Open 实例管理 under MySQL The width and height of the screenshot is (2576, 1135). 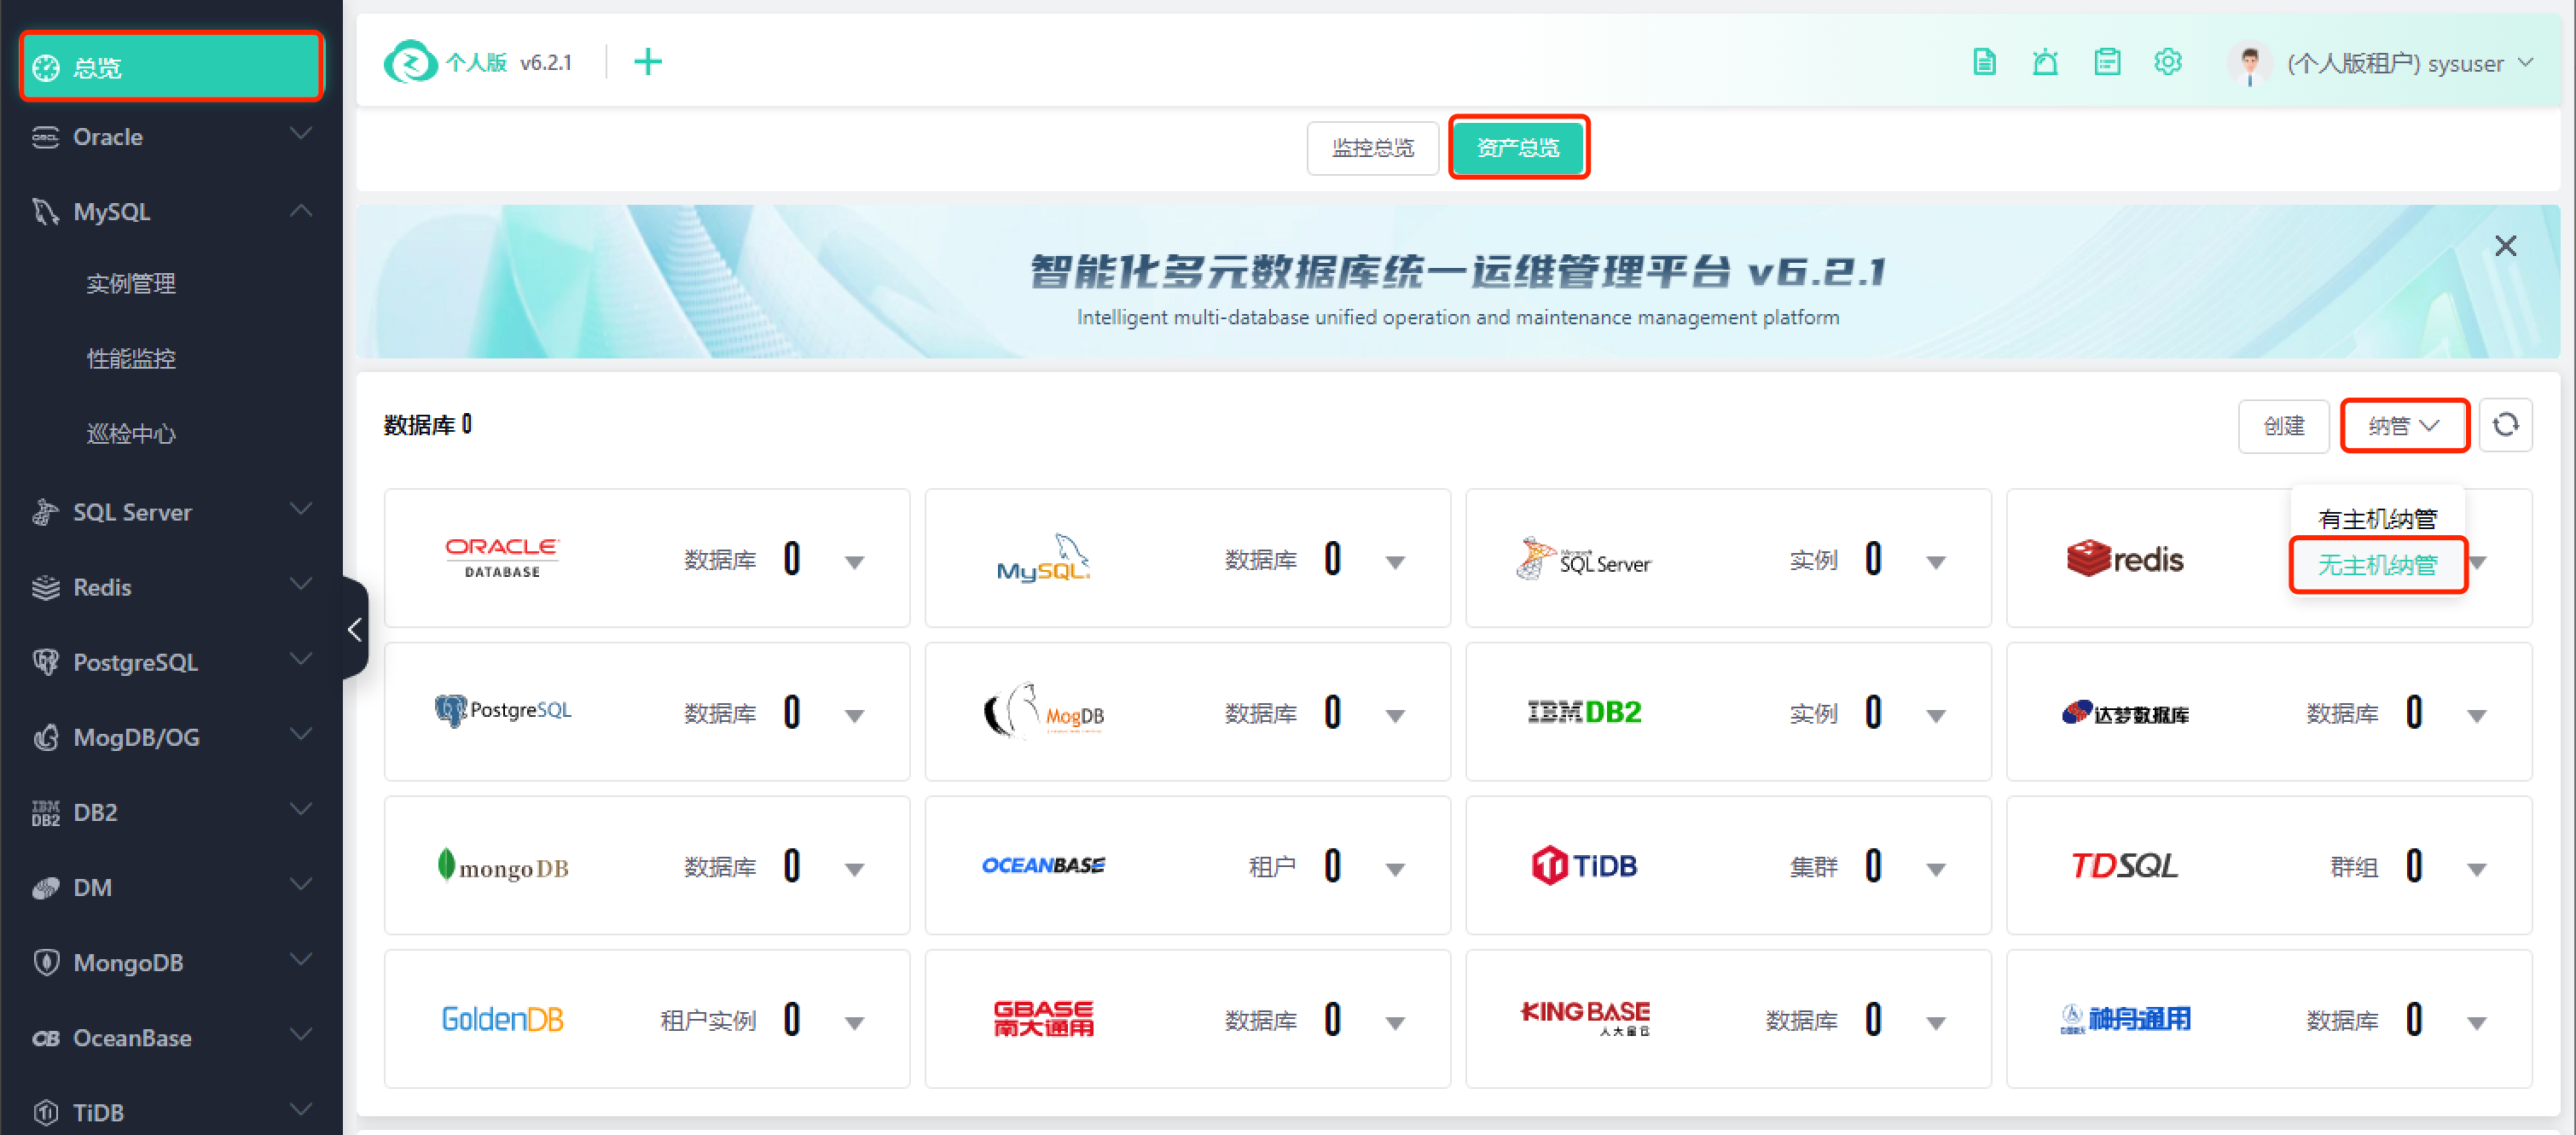coord(131,283)
